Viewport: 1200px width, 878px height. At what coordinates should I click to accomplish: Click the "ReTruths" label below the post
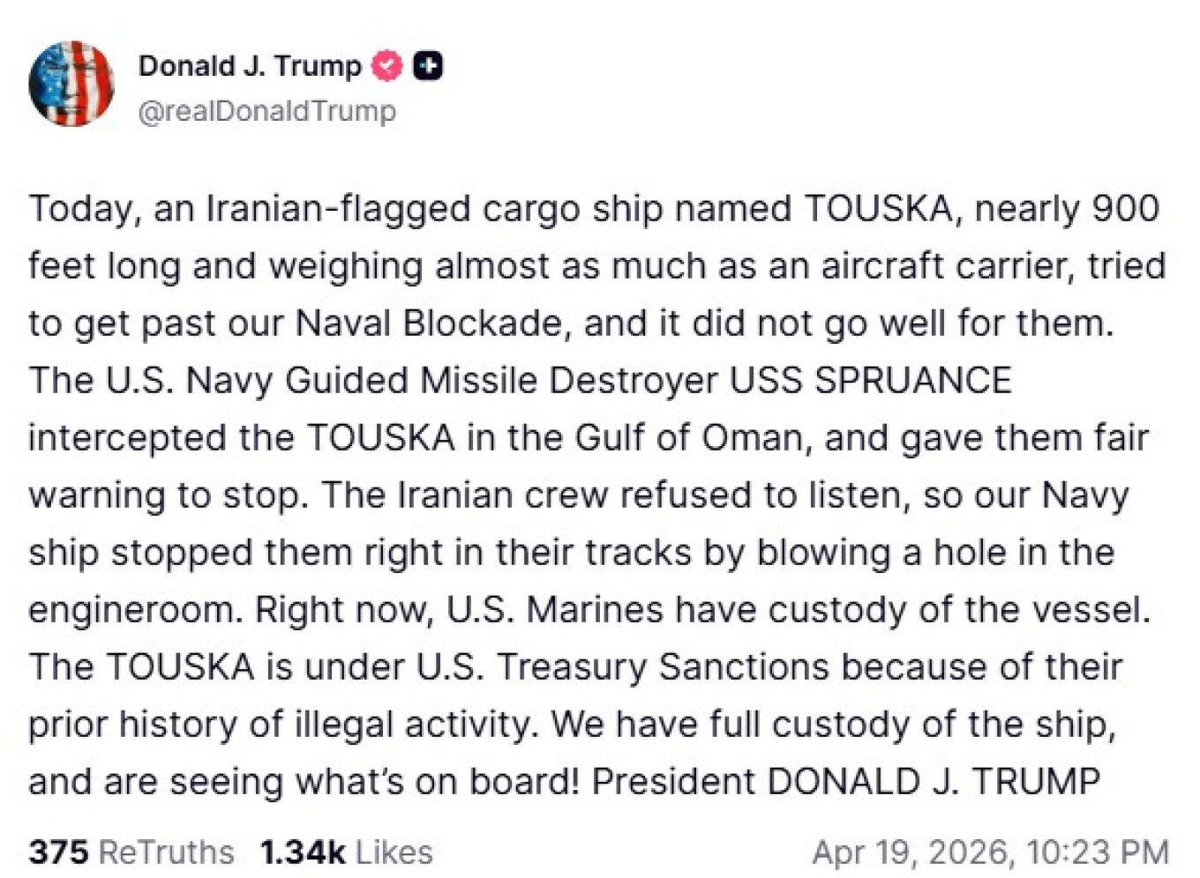[x=166, y=852]
